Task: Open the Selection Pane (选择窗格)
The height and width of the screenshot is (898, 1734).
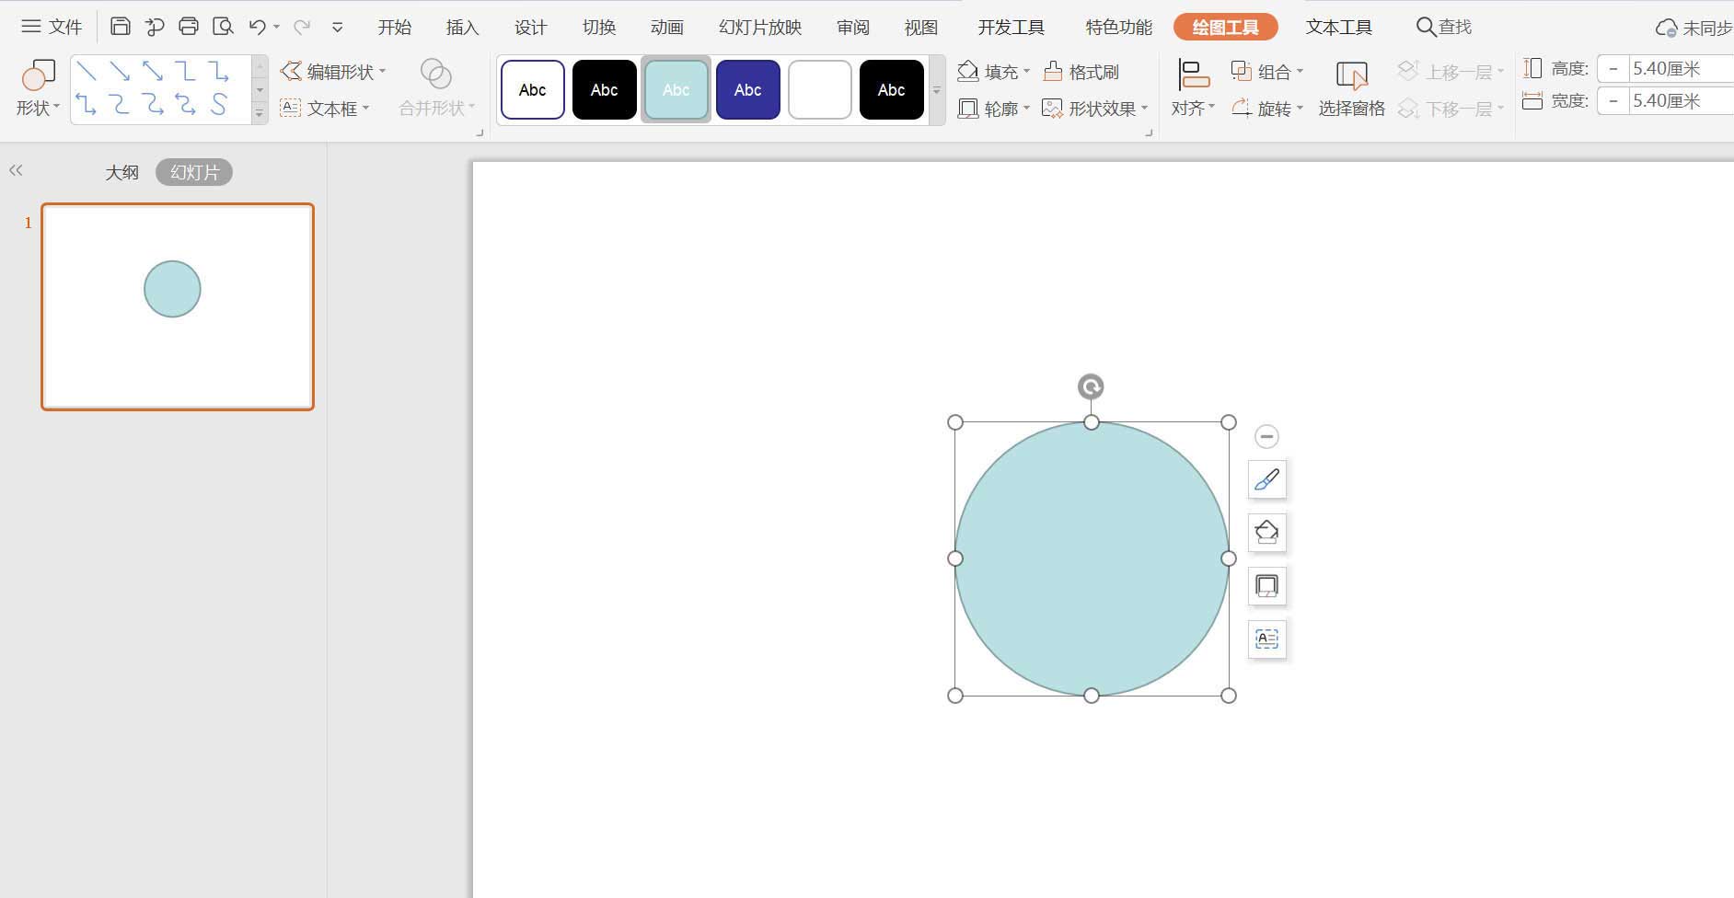Action: pyautogui.click(x=1350, y=89)
